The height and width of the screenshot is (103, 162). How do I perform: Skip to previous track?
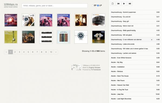click(x=119, y=4)
